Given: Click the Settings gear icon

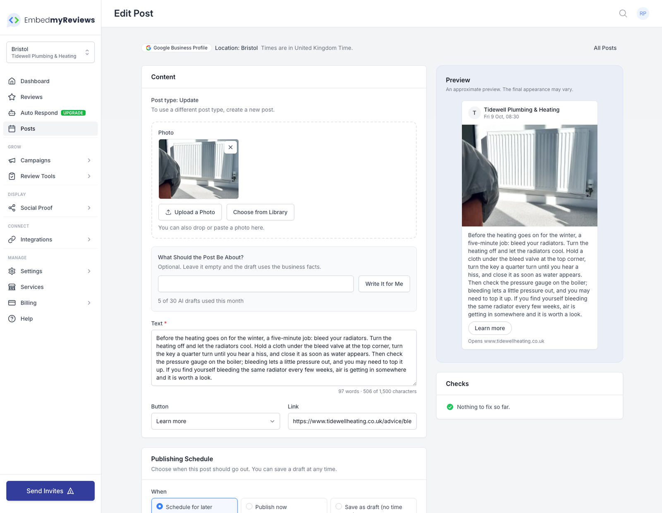Looking at the screenshot, I should click(12, 271).
